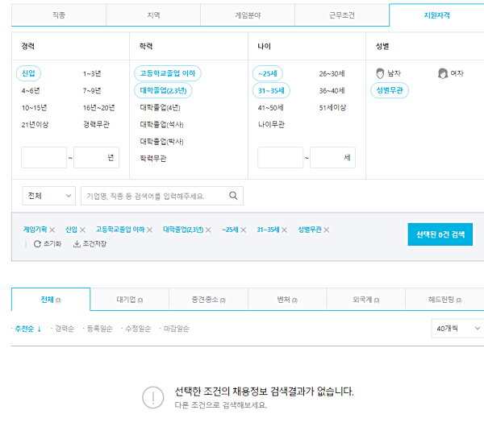484x431 pixels.
Task: Deselect 고등학교졸업 이하 in education list
Action: pos(168,73)
